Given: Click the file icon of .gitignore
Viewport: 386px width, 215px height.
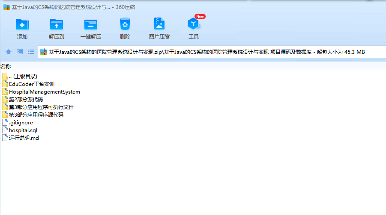Looking at the screenshot, I should [x=5, y=122].
